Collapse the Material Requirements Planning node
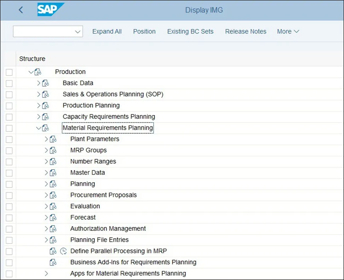344x280 pixels. tap(39, 128)
